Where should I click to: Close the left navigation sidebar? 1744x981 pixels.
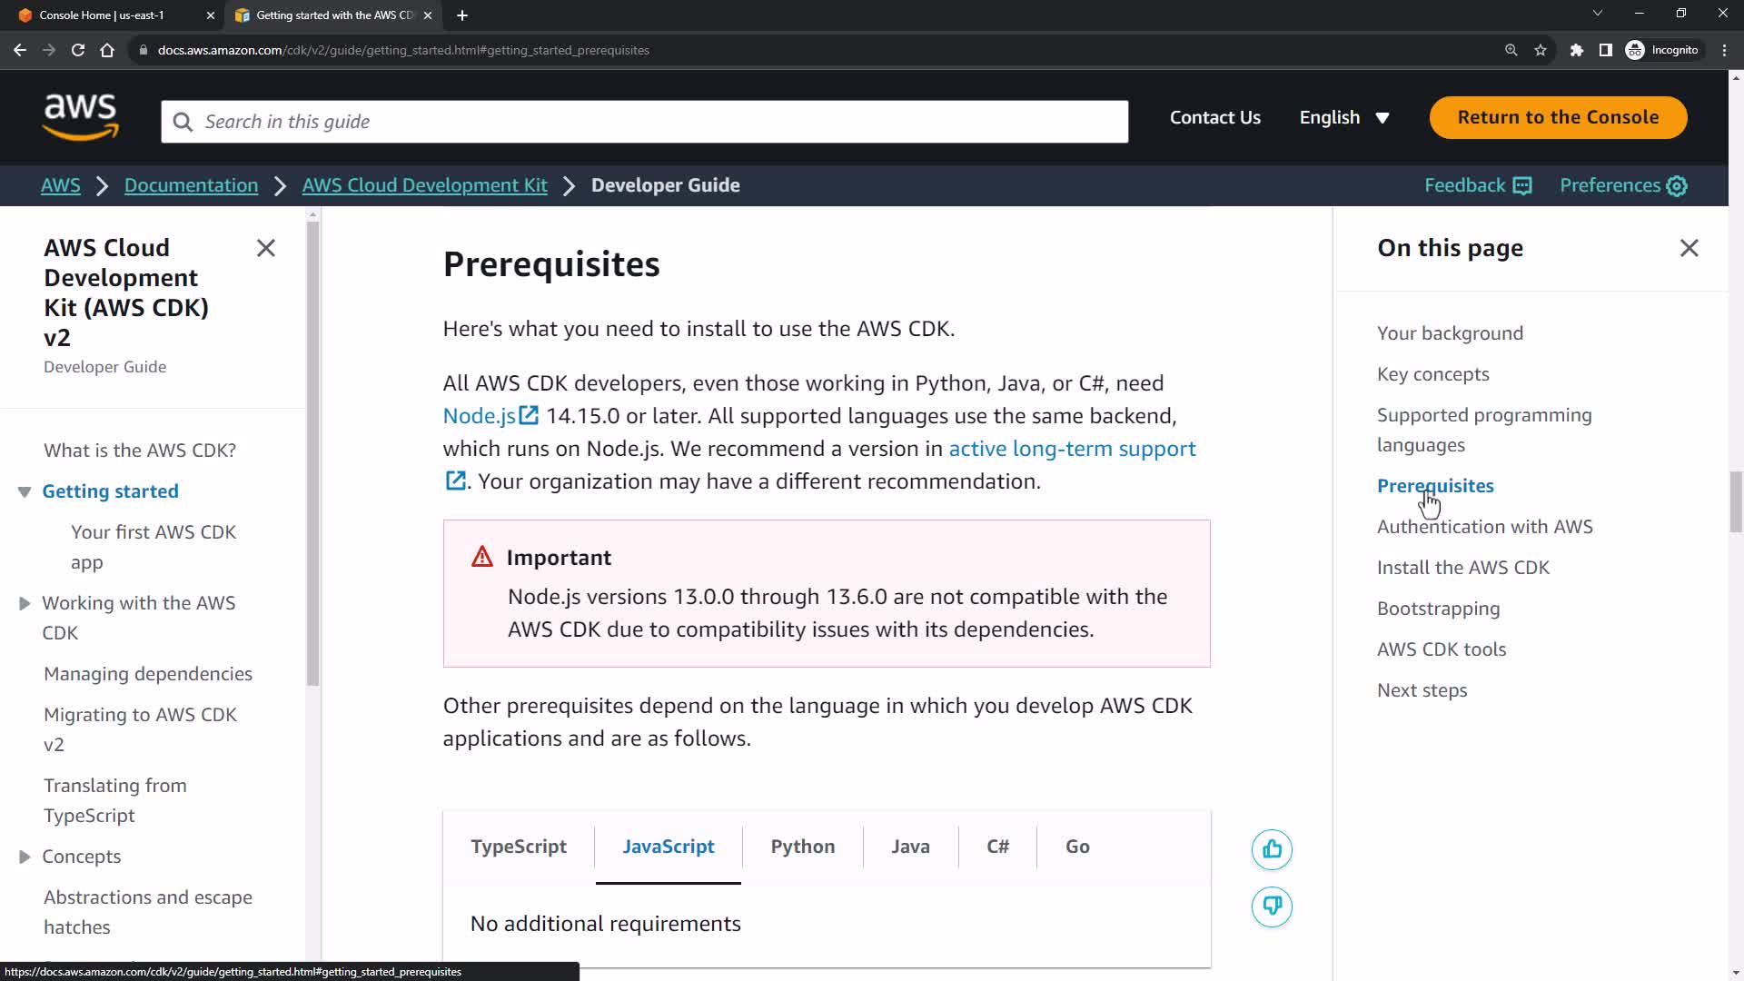tap(265, 248)
